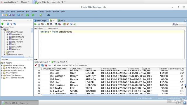
Task: Select the DEPARTMENTS table in tree
Action: tap(18, 37)
